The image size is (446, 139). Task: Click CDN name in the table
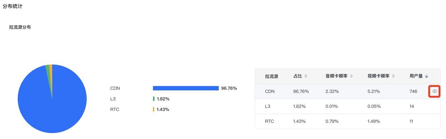click(270, 92)
